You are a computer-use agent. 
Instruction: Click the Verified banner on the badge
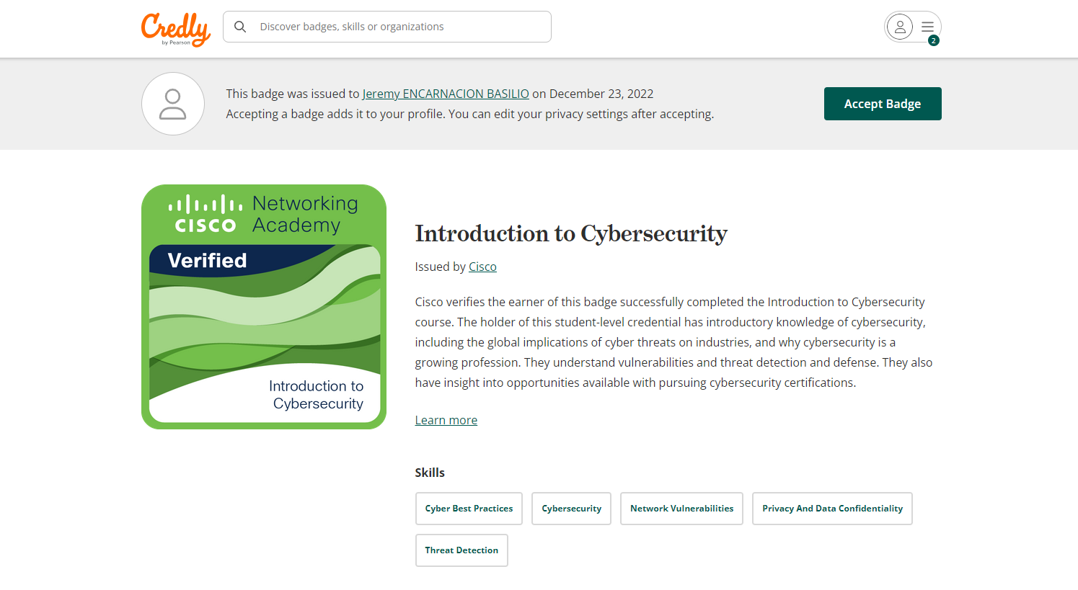click(208, 260)
